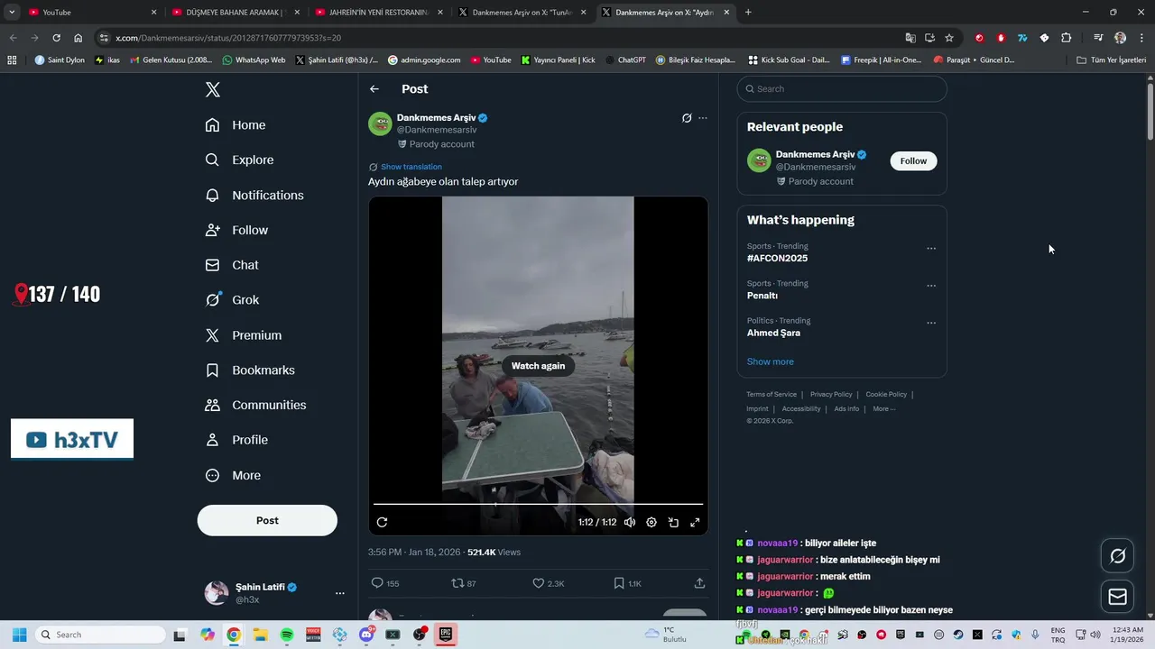Click the video progress bar
The width and height of the screenshot is (1155, 649).
click(538, 504)
